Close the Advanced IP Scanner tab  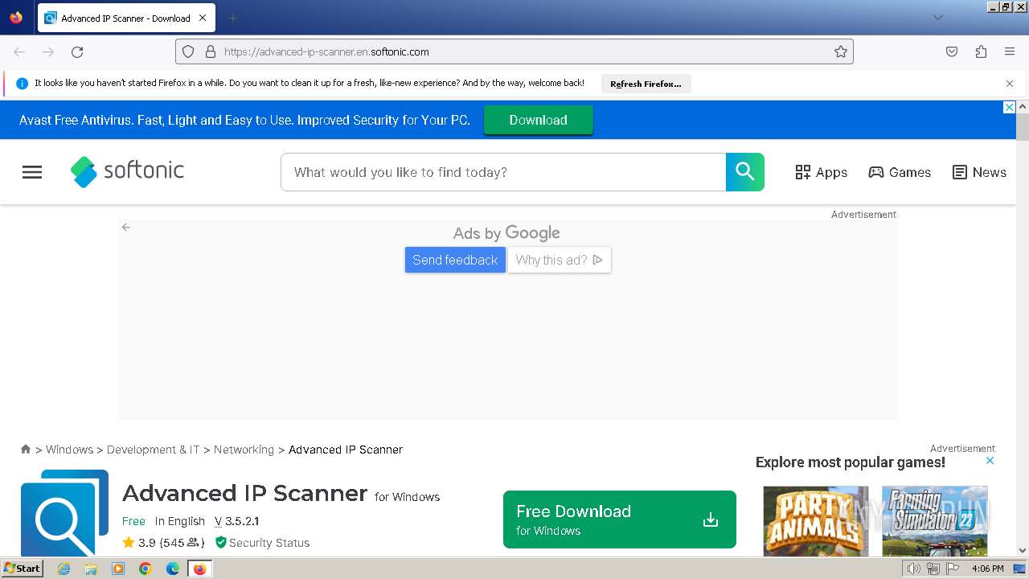pyautogui.click(x=203, y=18)
